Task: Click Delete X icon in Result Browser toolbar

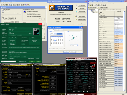Action: (x=101, y=5)
